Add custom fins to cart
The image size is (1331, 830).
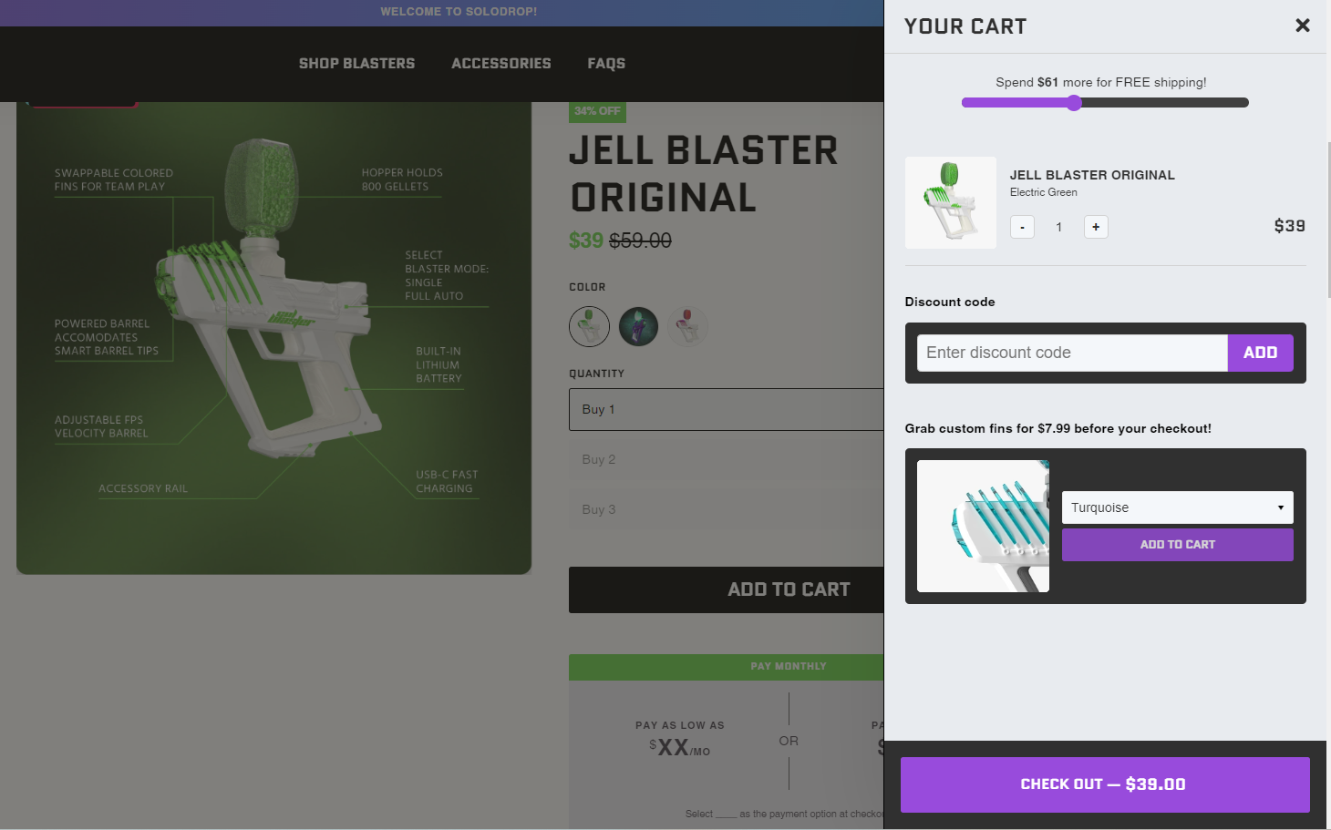[x=1177, y=545]
